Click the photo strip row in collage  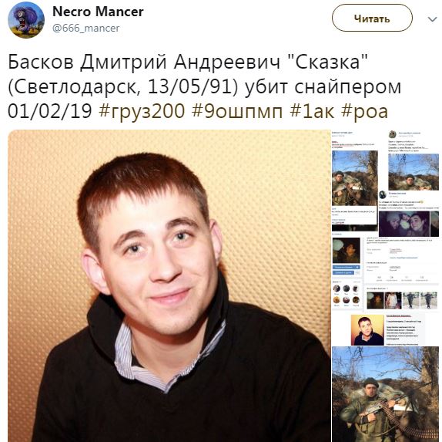click(x=402, y=300)
